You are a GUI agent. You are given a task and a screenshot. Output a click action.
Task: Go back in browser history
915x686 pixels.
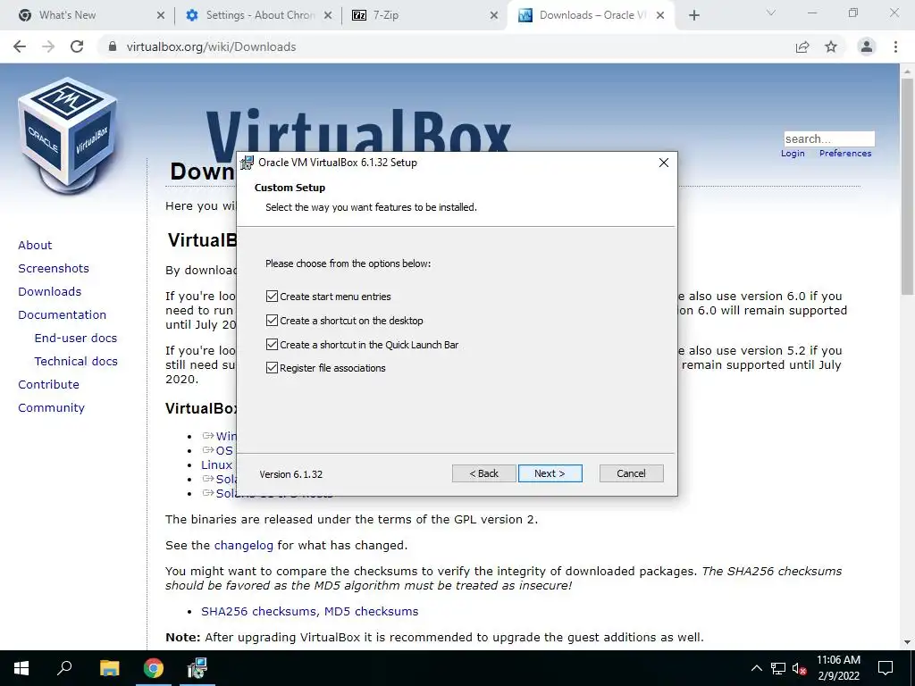pyautogui.click(x=20, y=46)
